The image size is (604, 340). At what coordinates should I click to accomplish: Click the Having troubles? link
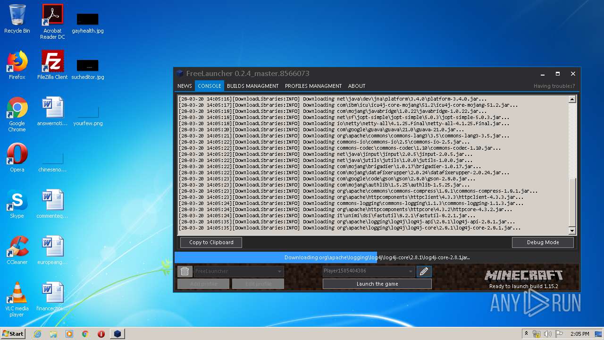pos(554,86)
